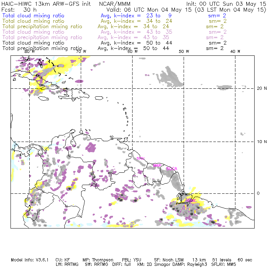
Task: Click the blue 'sm= 2' value
Action: click(x=217, y=16)
